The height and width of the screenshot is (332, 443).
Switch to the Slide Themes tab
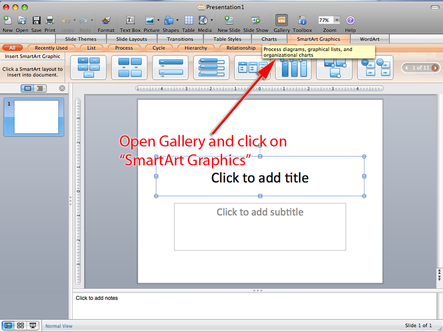coord(80,39)
